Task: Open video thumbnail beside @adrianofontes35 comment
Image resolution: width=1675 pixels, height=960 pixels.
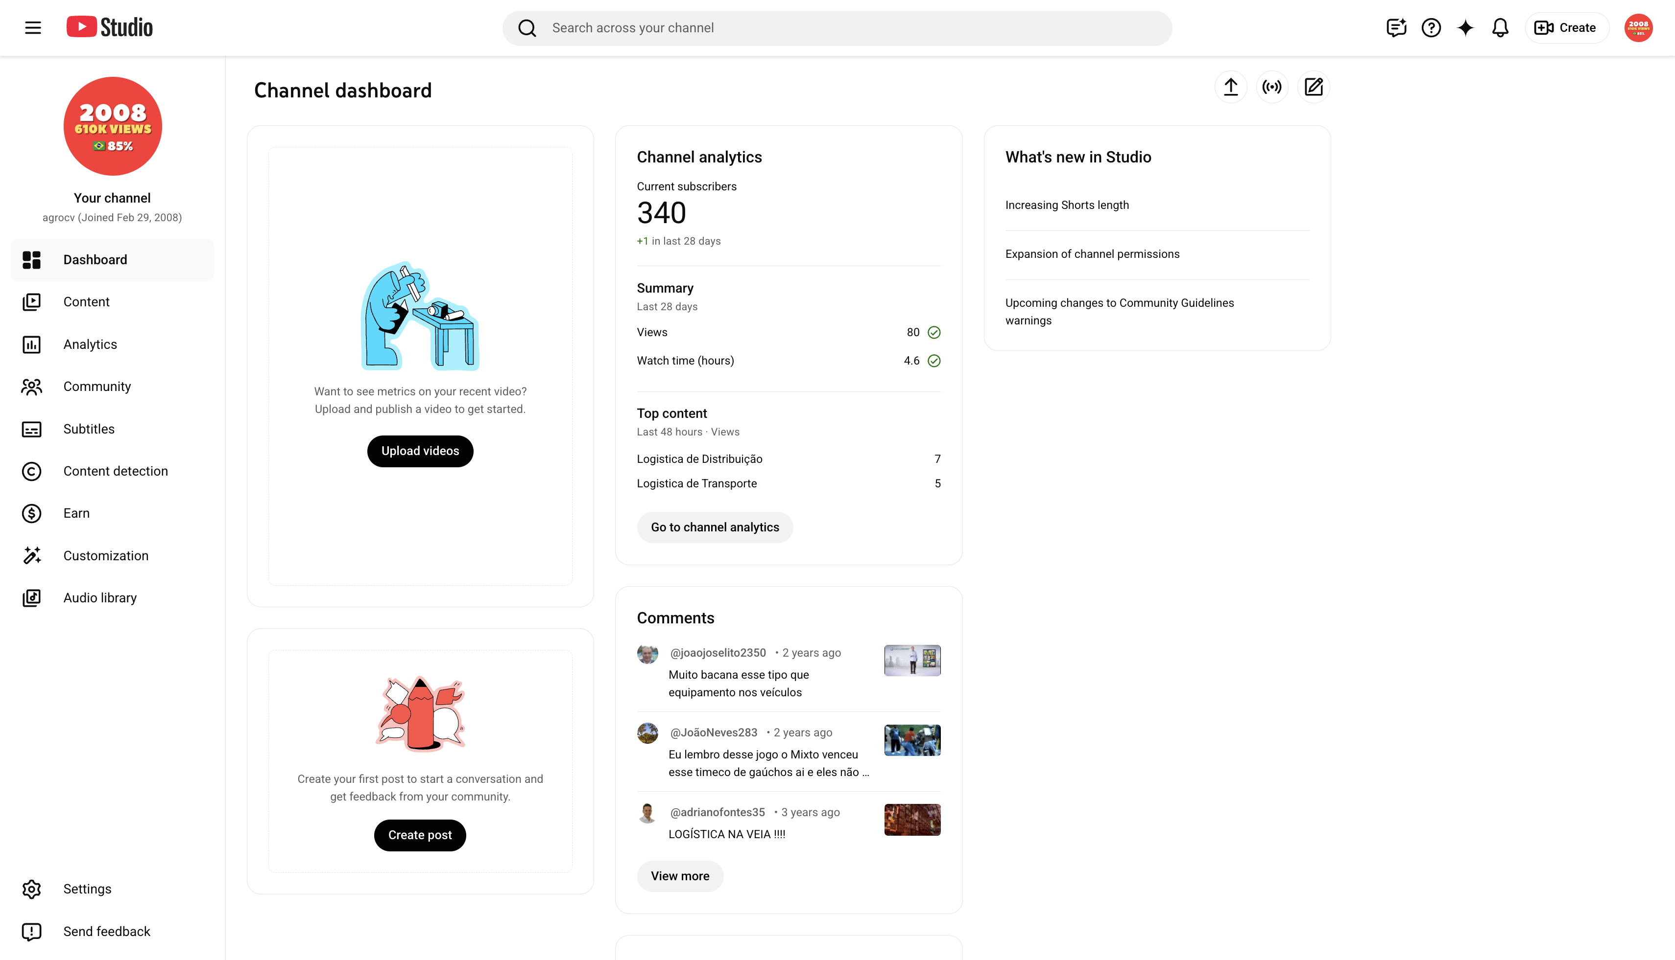Action: click(912, 820)
